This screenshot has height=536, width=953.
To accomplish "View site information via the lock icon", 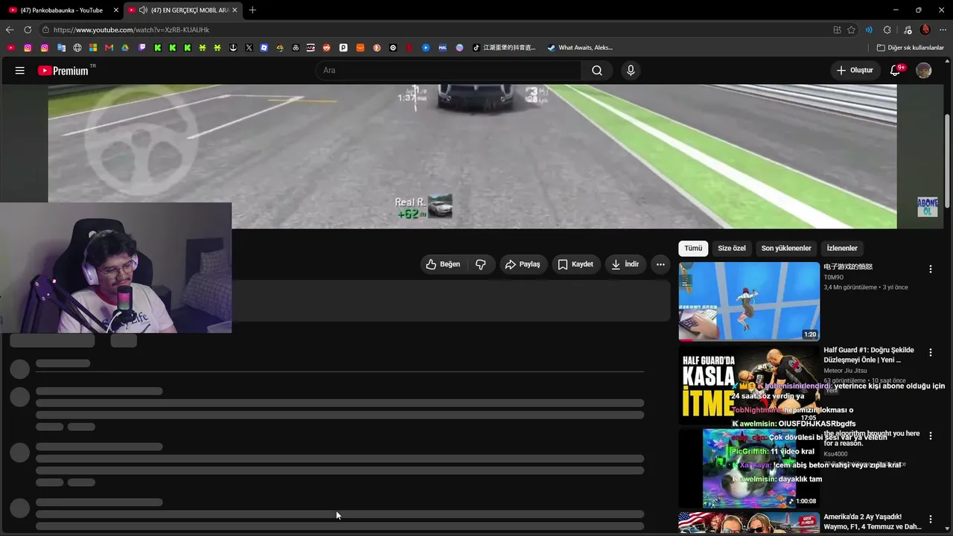I will click(45, 30).
